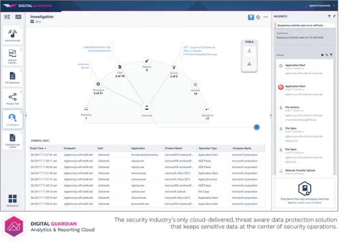Select the second tool in Tools panel

249,64
